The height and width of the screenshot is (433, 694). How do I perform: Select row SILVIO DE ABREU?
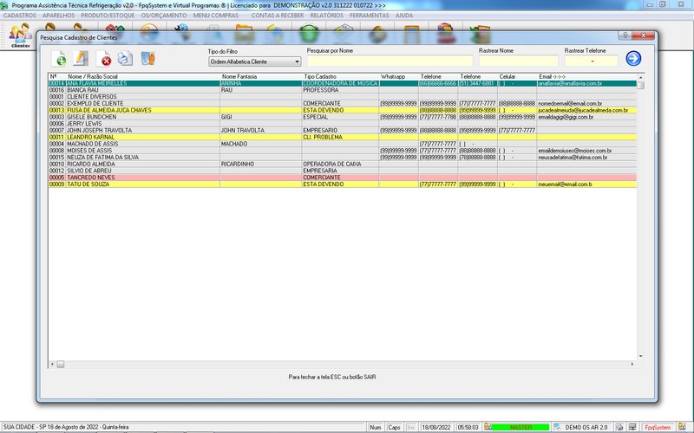(x=342, y=171)
